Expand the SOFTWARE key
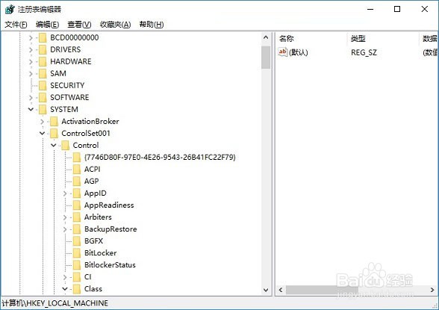This screenshot has width=439, height=310. 31,97
